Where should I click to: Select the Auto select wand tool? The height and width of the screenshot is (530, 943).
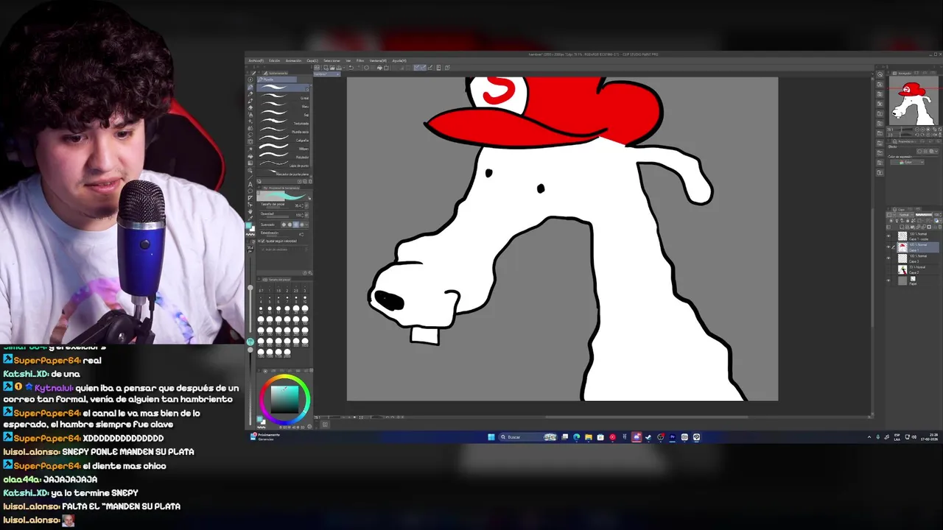(x=250, y=149)
